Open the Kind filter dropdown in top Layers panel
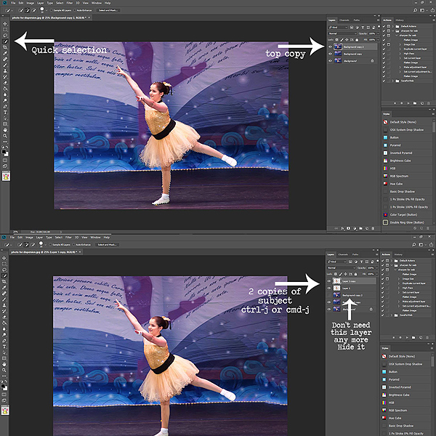This screenshot has height=436, width=436. (338, 28)
